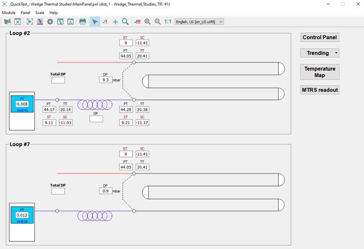Open the Temperature Map button
This screenshot has height=249, width=364.
click(320, 72)
